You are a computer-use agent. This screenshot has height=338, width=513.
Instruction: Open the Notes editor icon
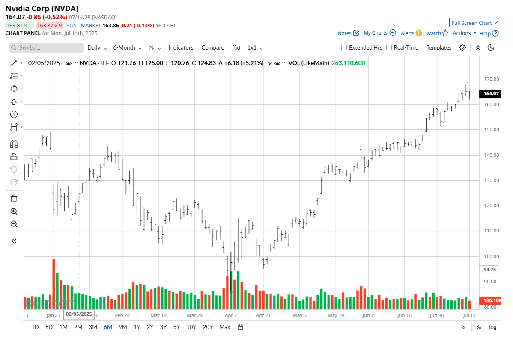[x=356, y=33]
